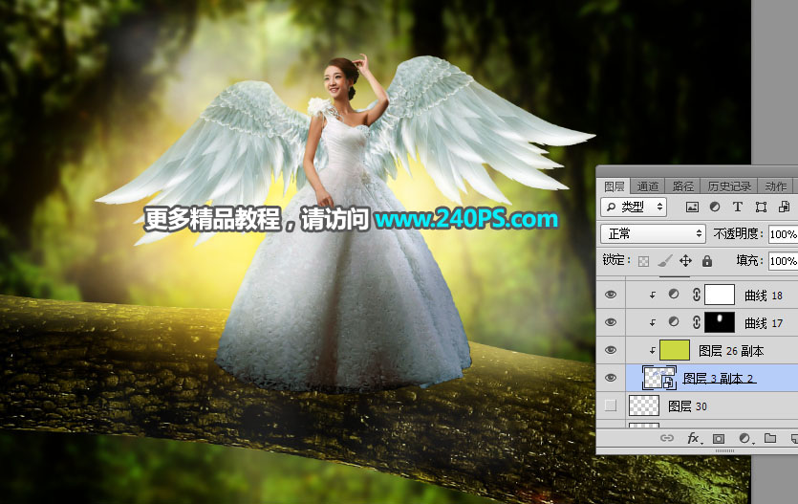Click the 图层 30 transparent thumbnail
The image size is (798, 504).
coord(644,405)
